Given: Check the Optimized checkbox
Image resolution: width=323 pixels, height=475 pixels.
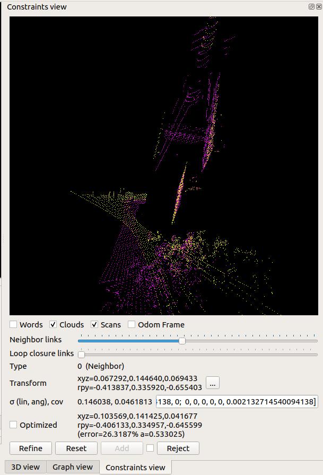Looking at the screenshot, I should tap(14, 425).
